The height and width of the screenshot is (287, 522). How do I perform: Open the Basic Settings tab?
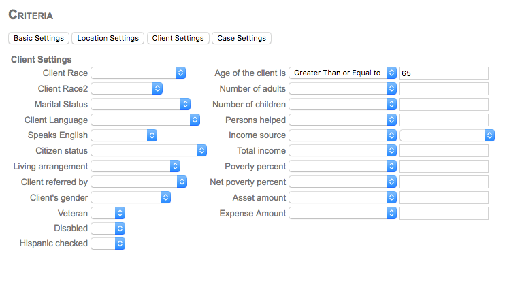[39, 38]
